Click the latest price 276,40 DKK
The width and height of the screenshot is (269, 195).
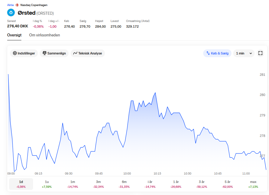tap(17, 26)
